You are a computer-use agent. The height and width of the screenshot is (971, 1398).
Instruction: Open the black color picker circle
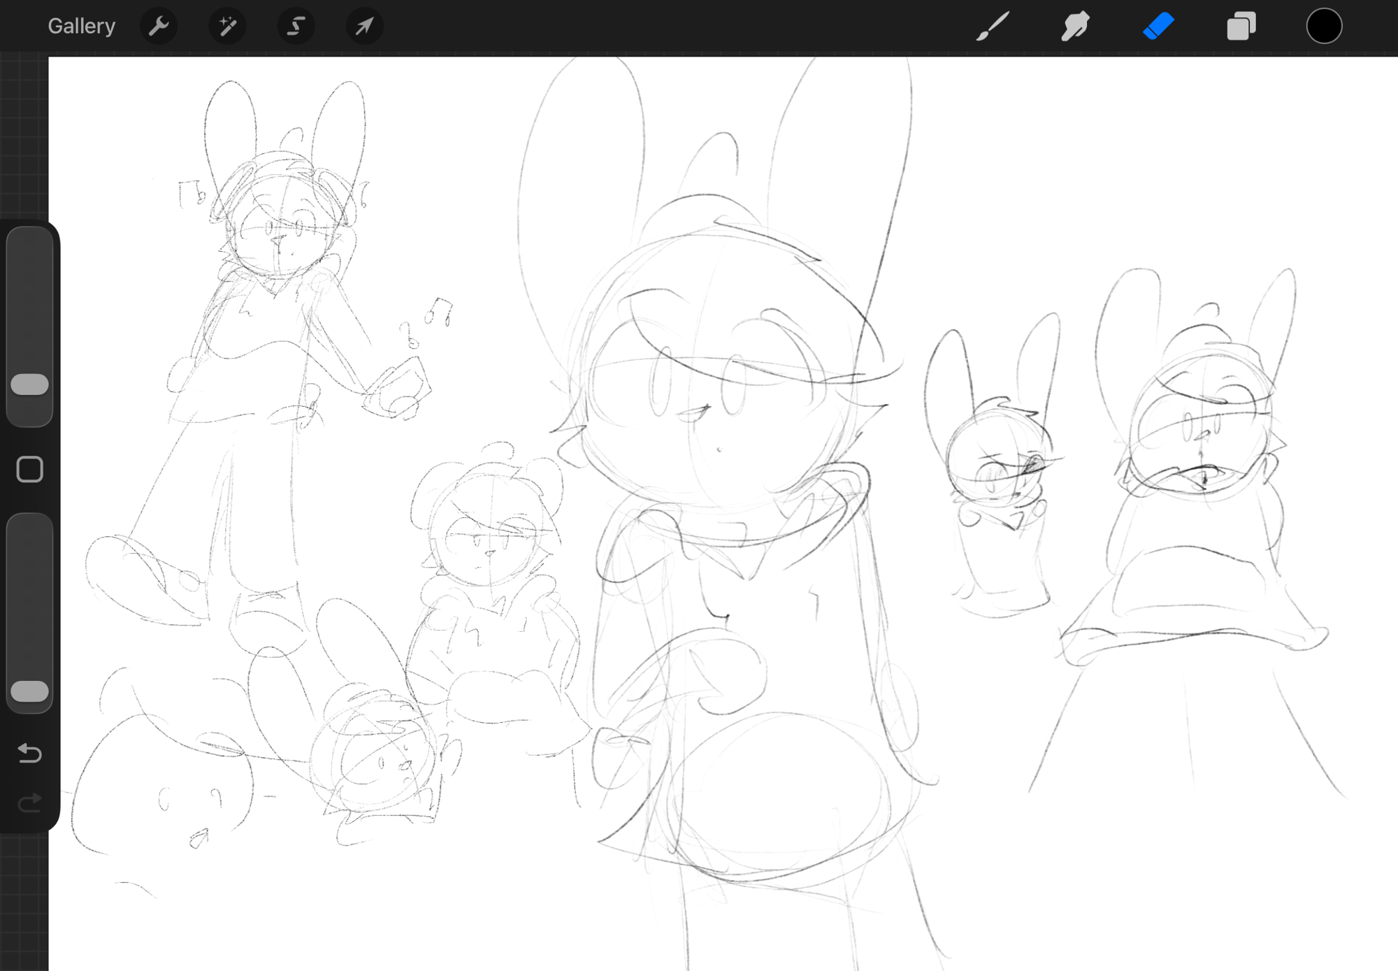point(1324,27)
